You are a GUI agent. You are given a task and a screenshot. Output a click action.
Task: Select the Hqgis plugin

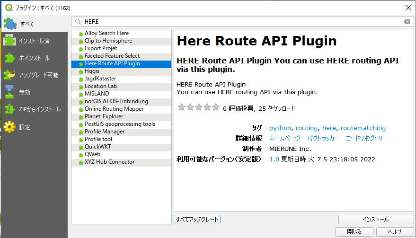tap(121, 71)
